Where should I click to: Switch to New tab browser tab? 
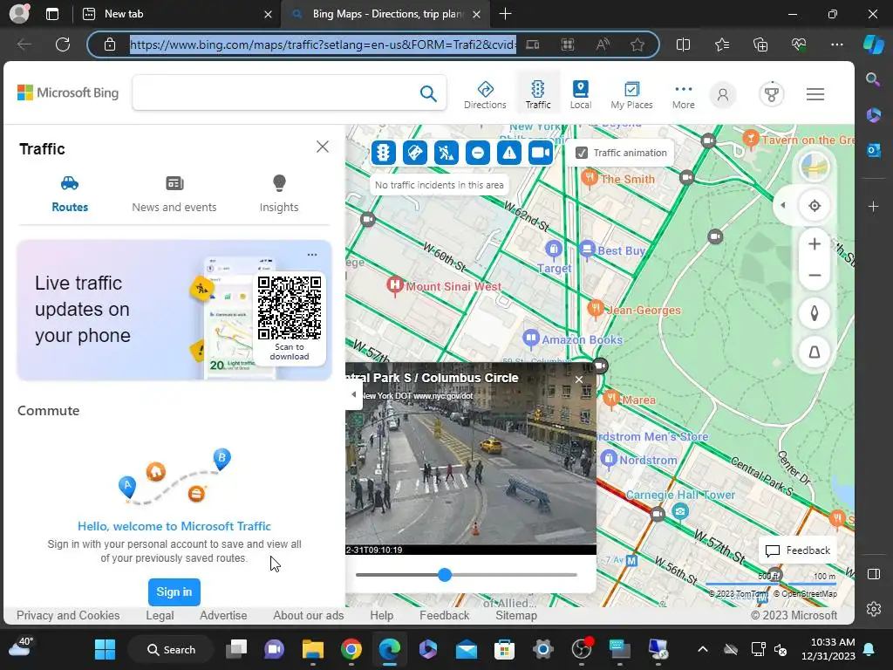[176, 14]
